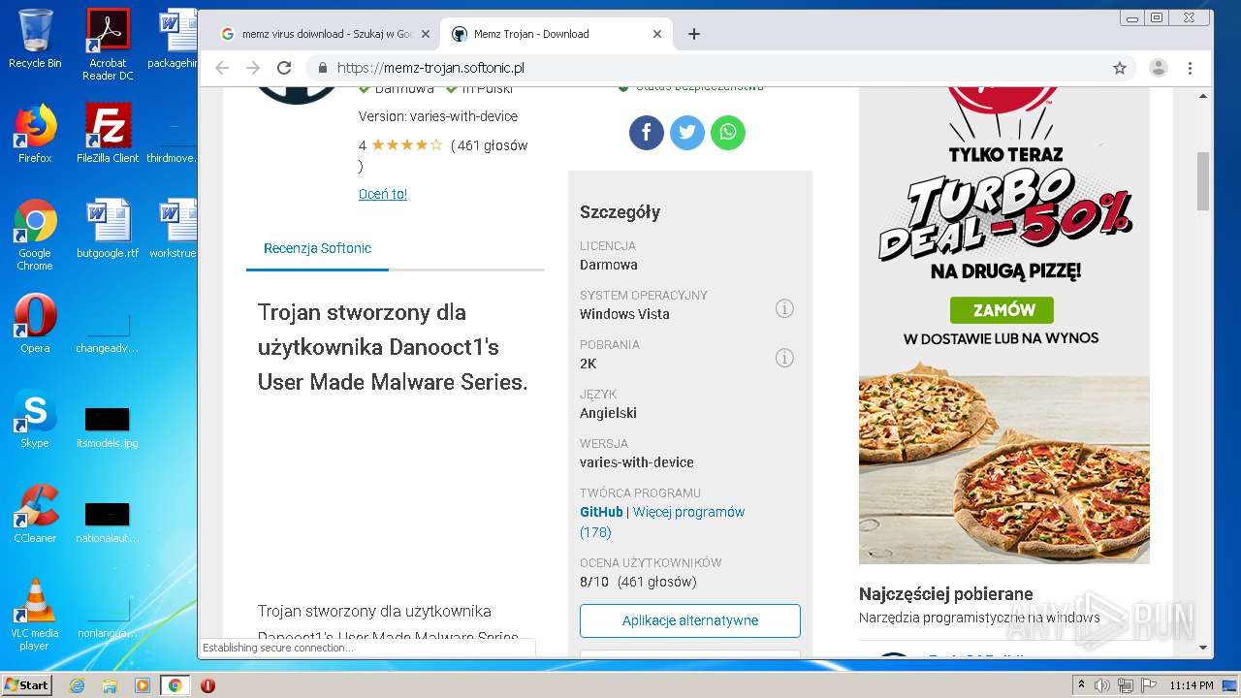Open butgoogle.rtf document
The image size is (1241, 698).
108,229
